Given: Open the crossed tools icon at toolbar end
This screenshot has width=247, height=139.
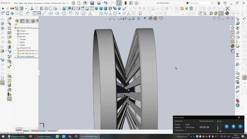Looking at the screenshot, I should tap(227, 8).
